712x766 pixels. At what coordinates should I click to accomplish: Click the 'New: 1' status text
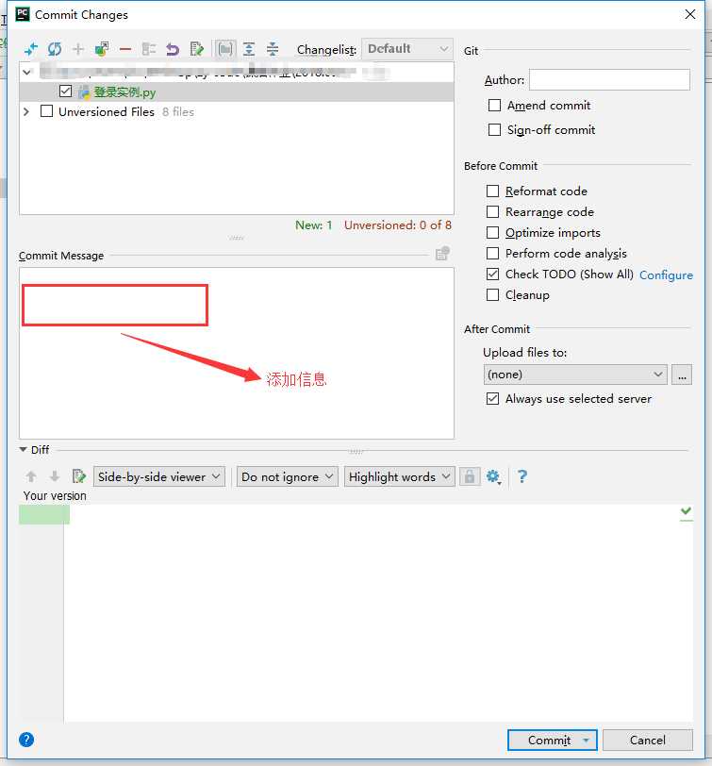[x=313, y=225]
